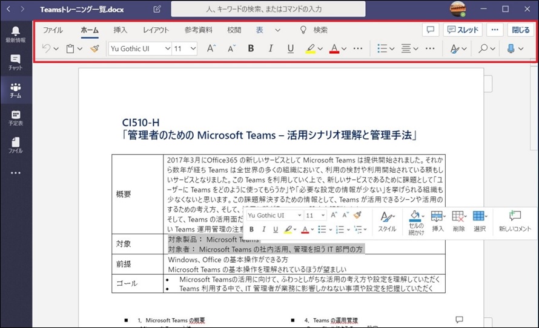539x328 pixels.
Task: Toggle Bold in the ribbon
Action: (251, 48)
